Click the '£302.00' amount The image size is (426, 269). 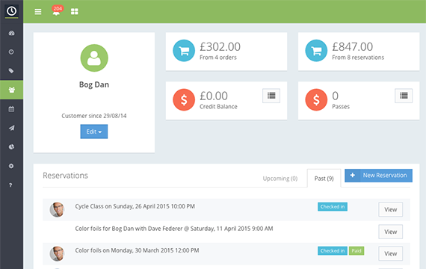point(220,47)
